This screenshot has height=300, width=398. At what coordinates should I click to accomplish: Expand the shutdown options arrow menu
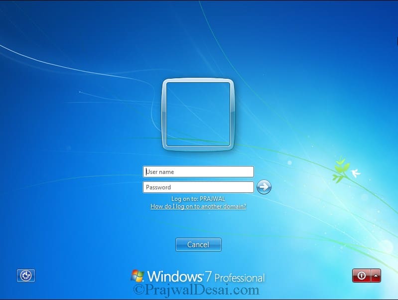(x=376, y=276)
